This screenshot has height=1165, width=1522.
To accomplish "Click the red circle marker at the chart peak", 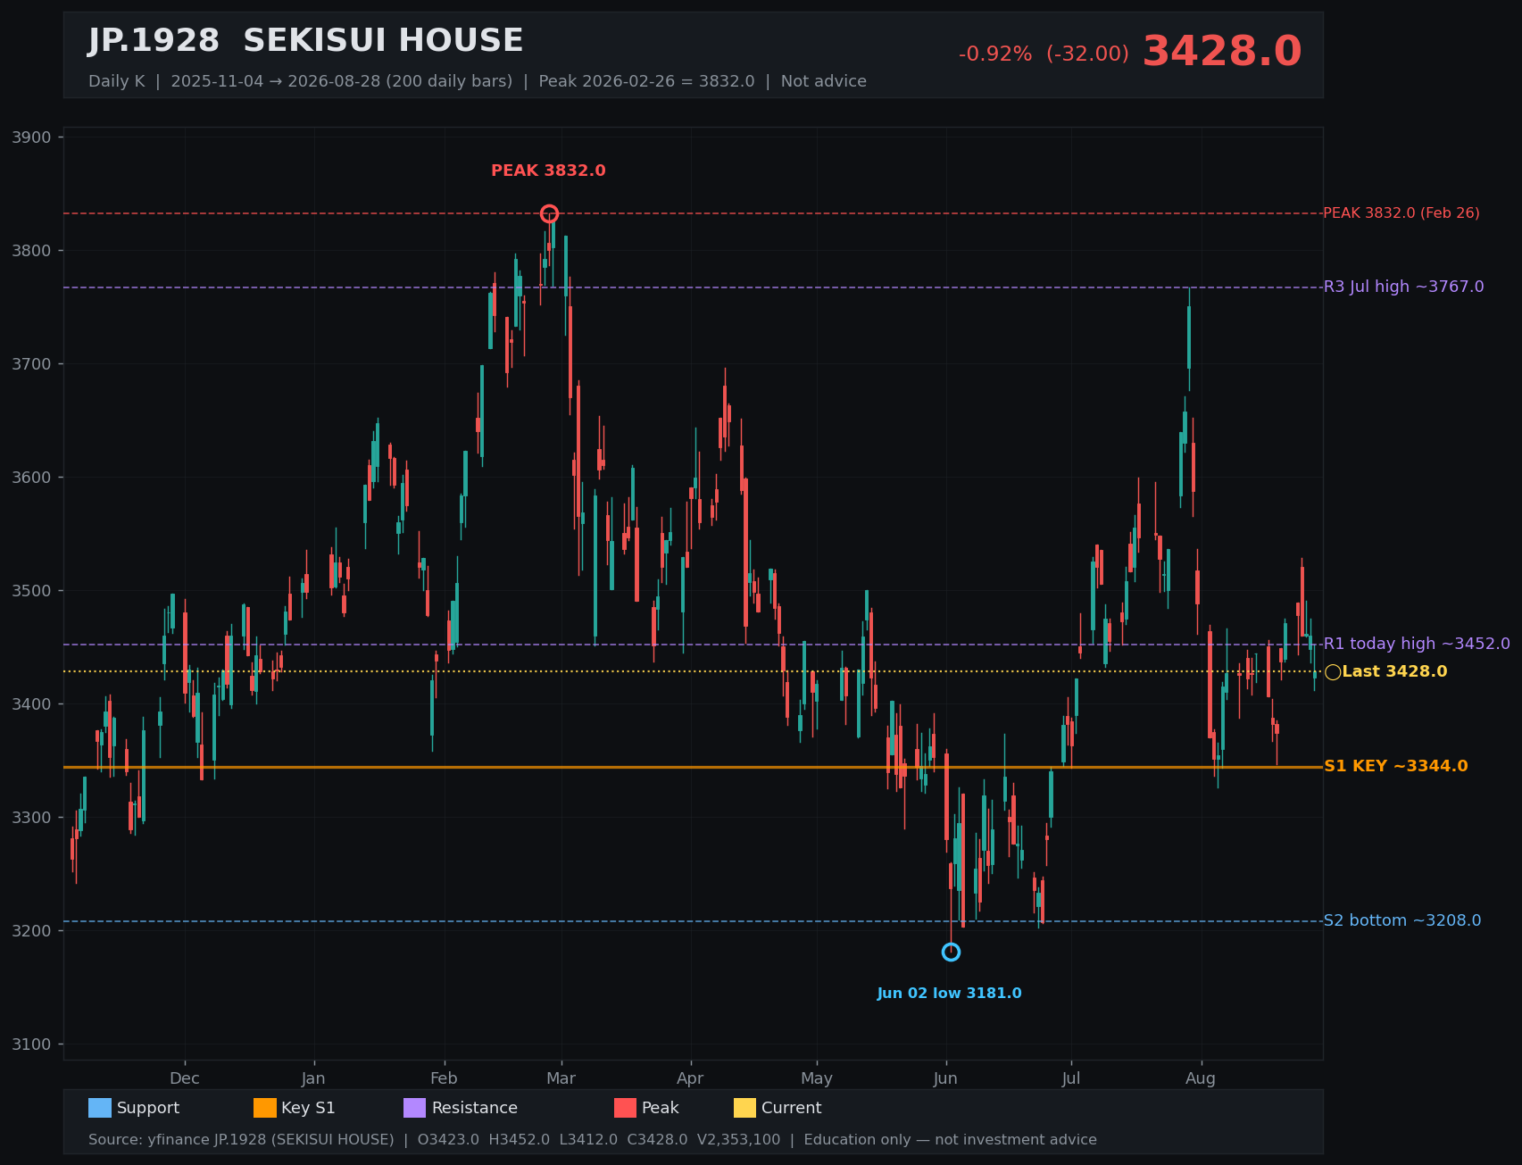I will coord(549,213).
